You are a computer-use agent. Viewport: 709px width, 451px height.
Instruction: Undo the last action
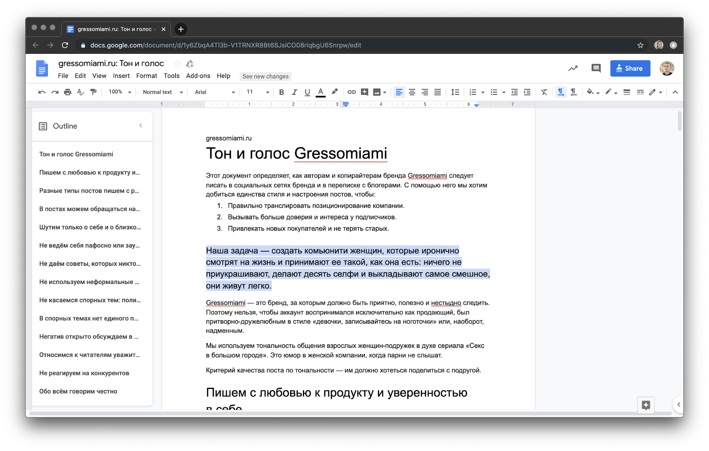42,92
